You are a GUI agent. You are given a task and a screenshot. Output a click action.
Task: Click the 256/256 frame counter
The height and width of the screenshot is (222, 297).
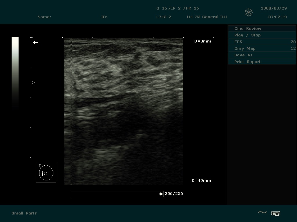pyautogui.click(x=174, y=194)
